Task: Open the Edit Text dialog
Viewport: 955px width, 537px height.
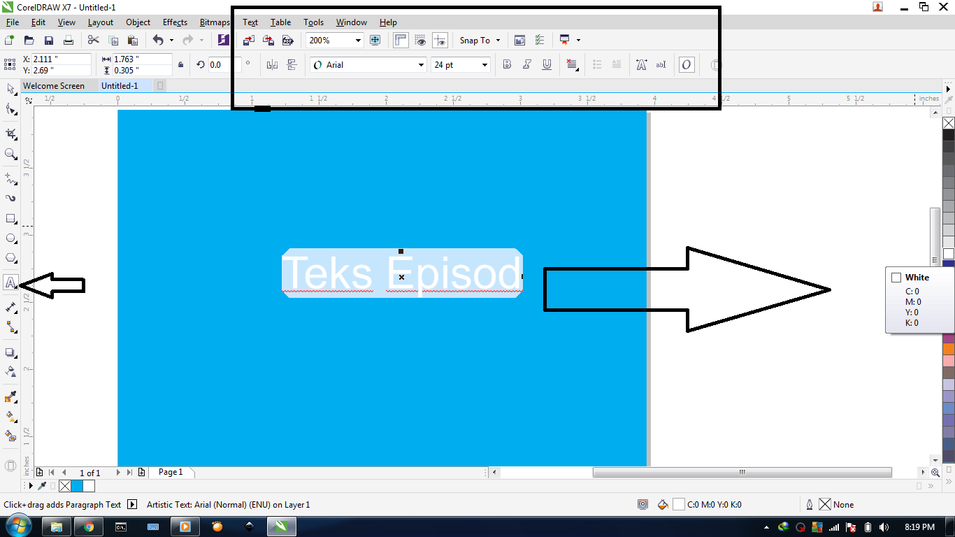Action: [x=661, y=65]
